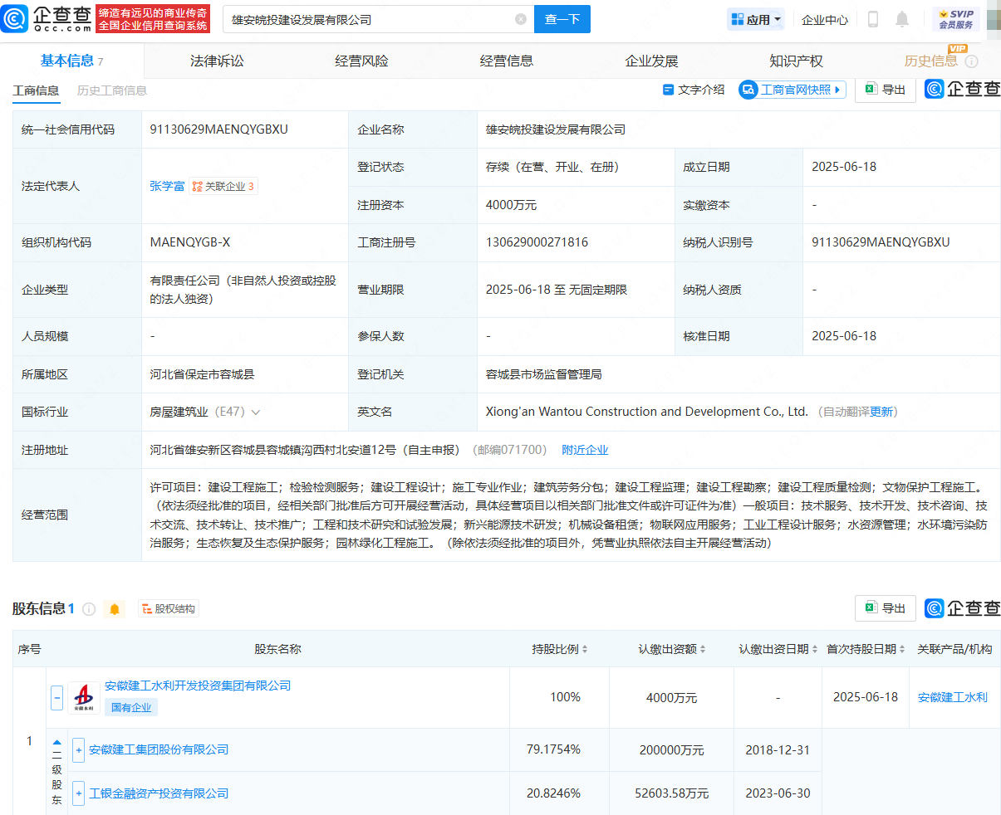Open the Qcc.com logo homepage
This screenshot has height=815, width=1001.
coord(47,18)
